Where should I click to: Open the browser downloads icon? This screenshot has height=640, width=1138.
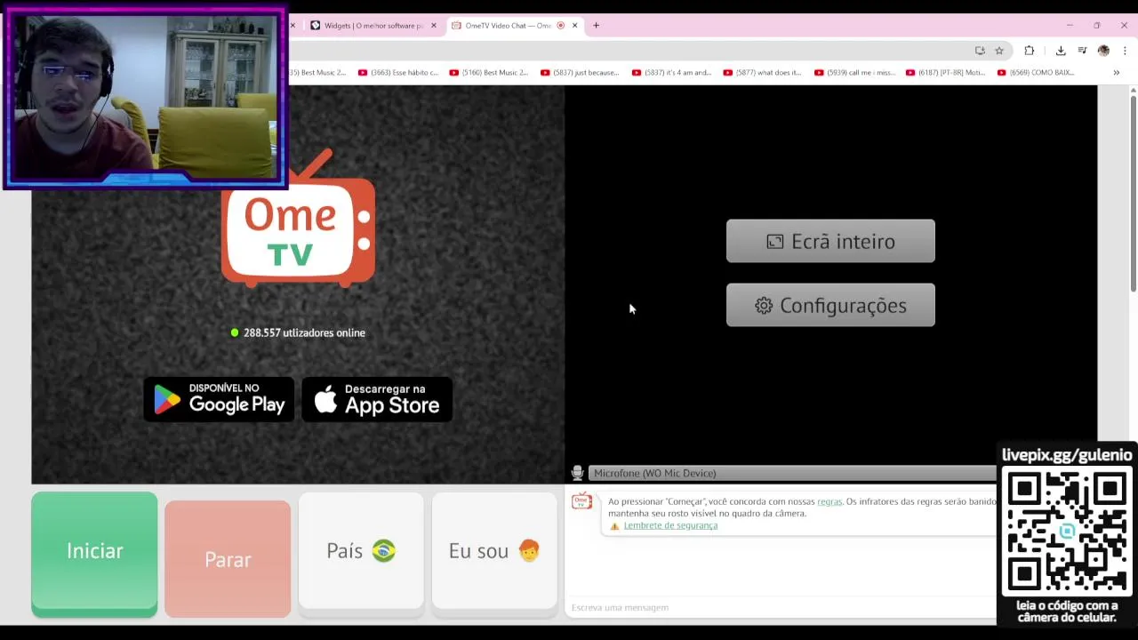coord(1061,51)
